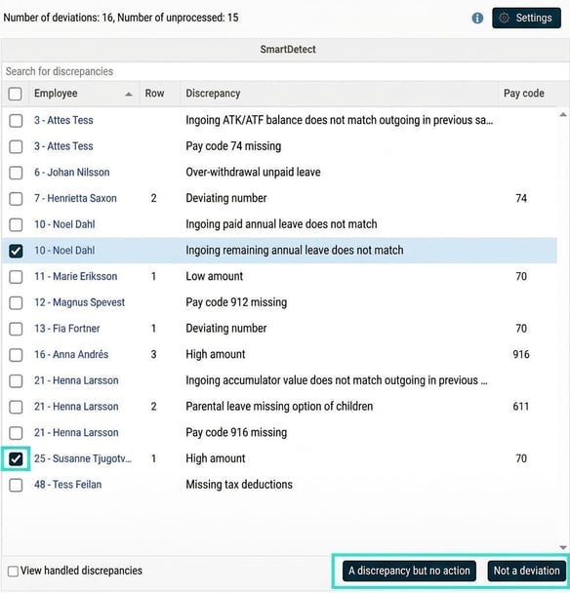Open employee 13 - Fia Fortner link
This screenshot has width=570, height=593.
(67, 329)
